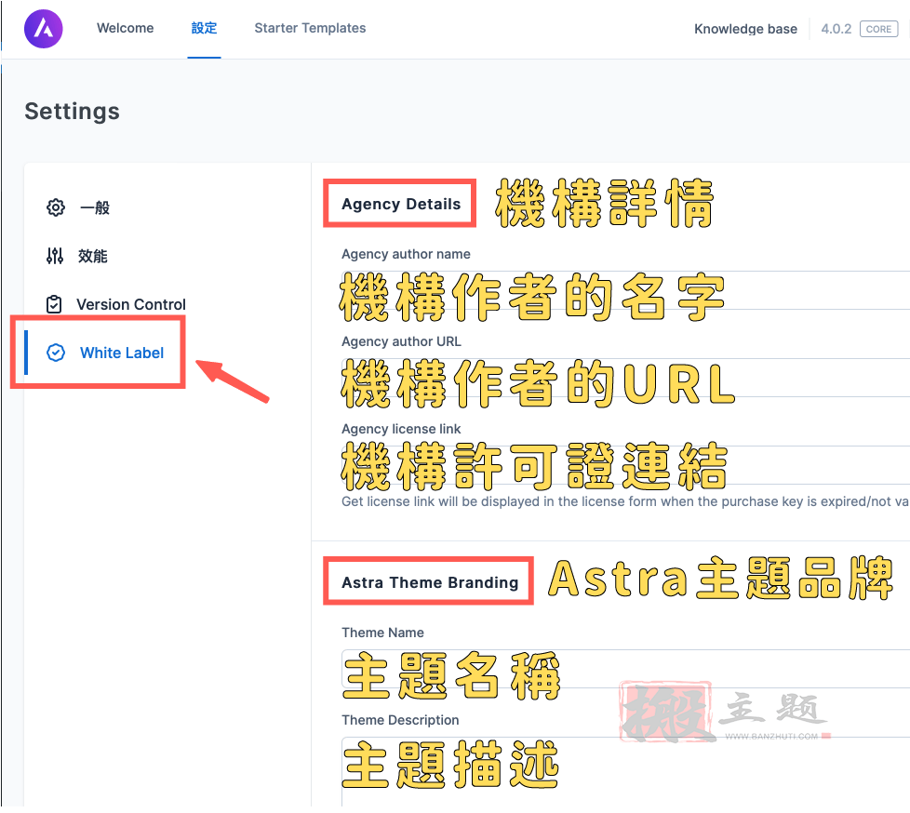Open the Knowledge base link

pyautogui.click(x=745, y=29)
